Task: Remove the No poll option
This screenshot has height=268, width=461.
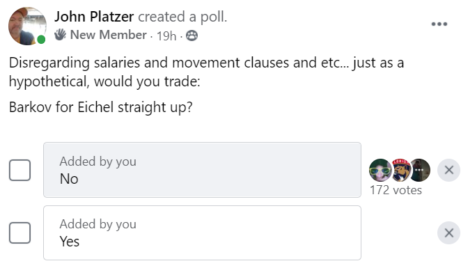Action: pos(448,170)
